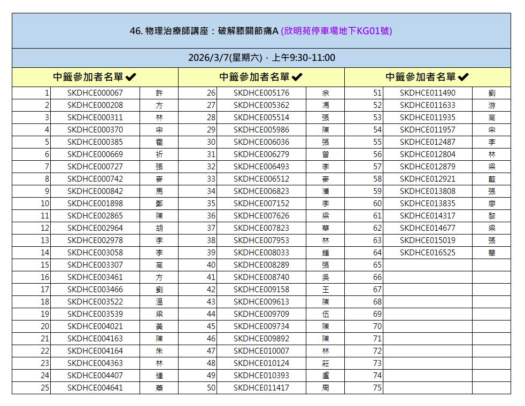Click member ID SKDHCE005176
Viewport: 525px width, 406px height.
[261, 93]
